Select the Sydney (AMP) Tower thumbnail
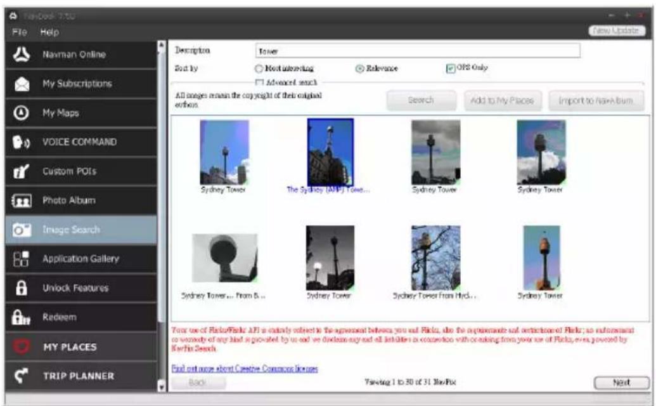This screenshot has height=406, width=656. click(x=330, y=152)
